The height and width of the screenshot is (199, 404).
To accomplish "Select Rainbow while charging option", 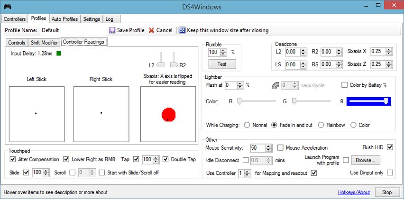I will [x=321, y=125].
